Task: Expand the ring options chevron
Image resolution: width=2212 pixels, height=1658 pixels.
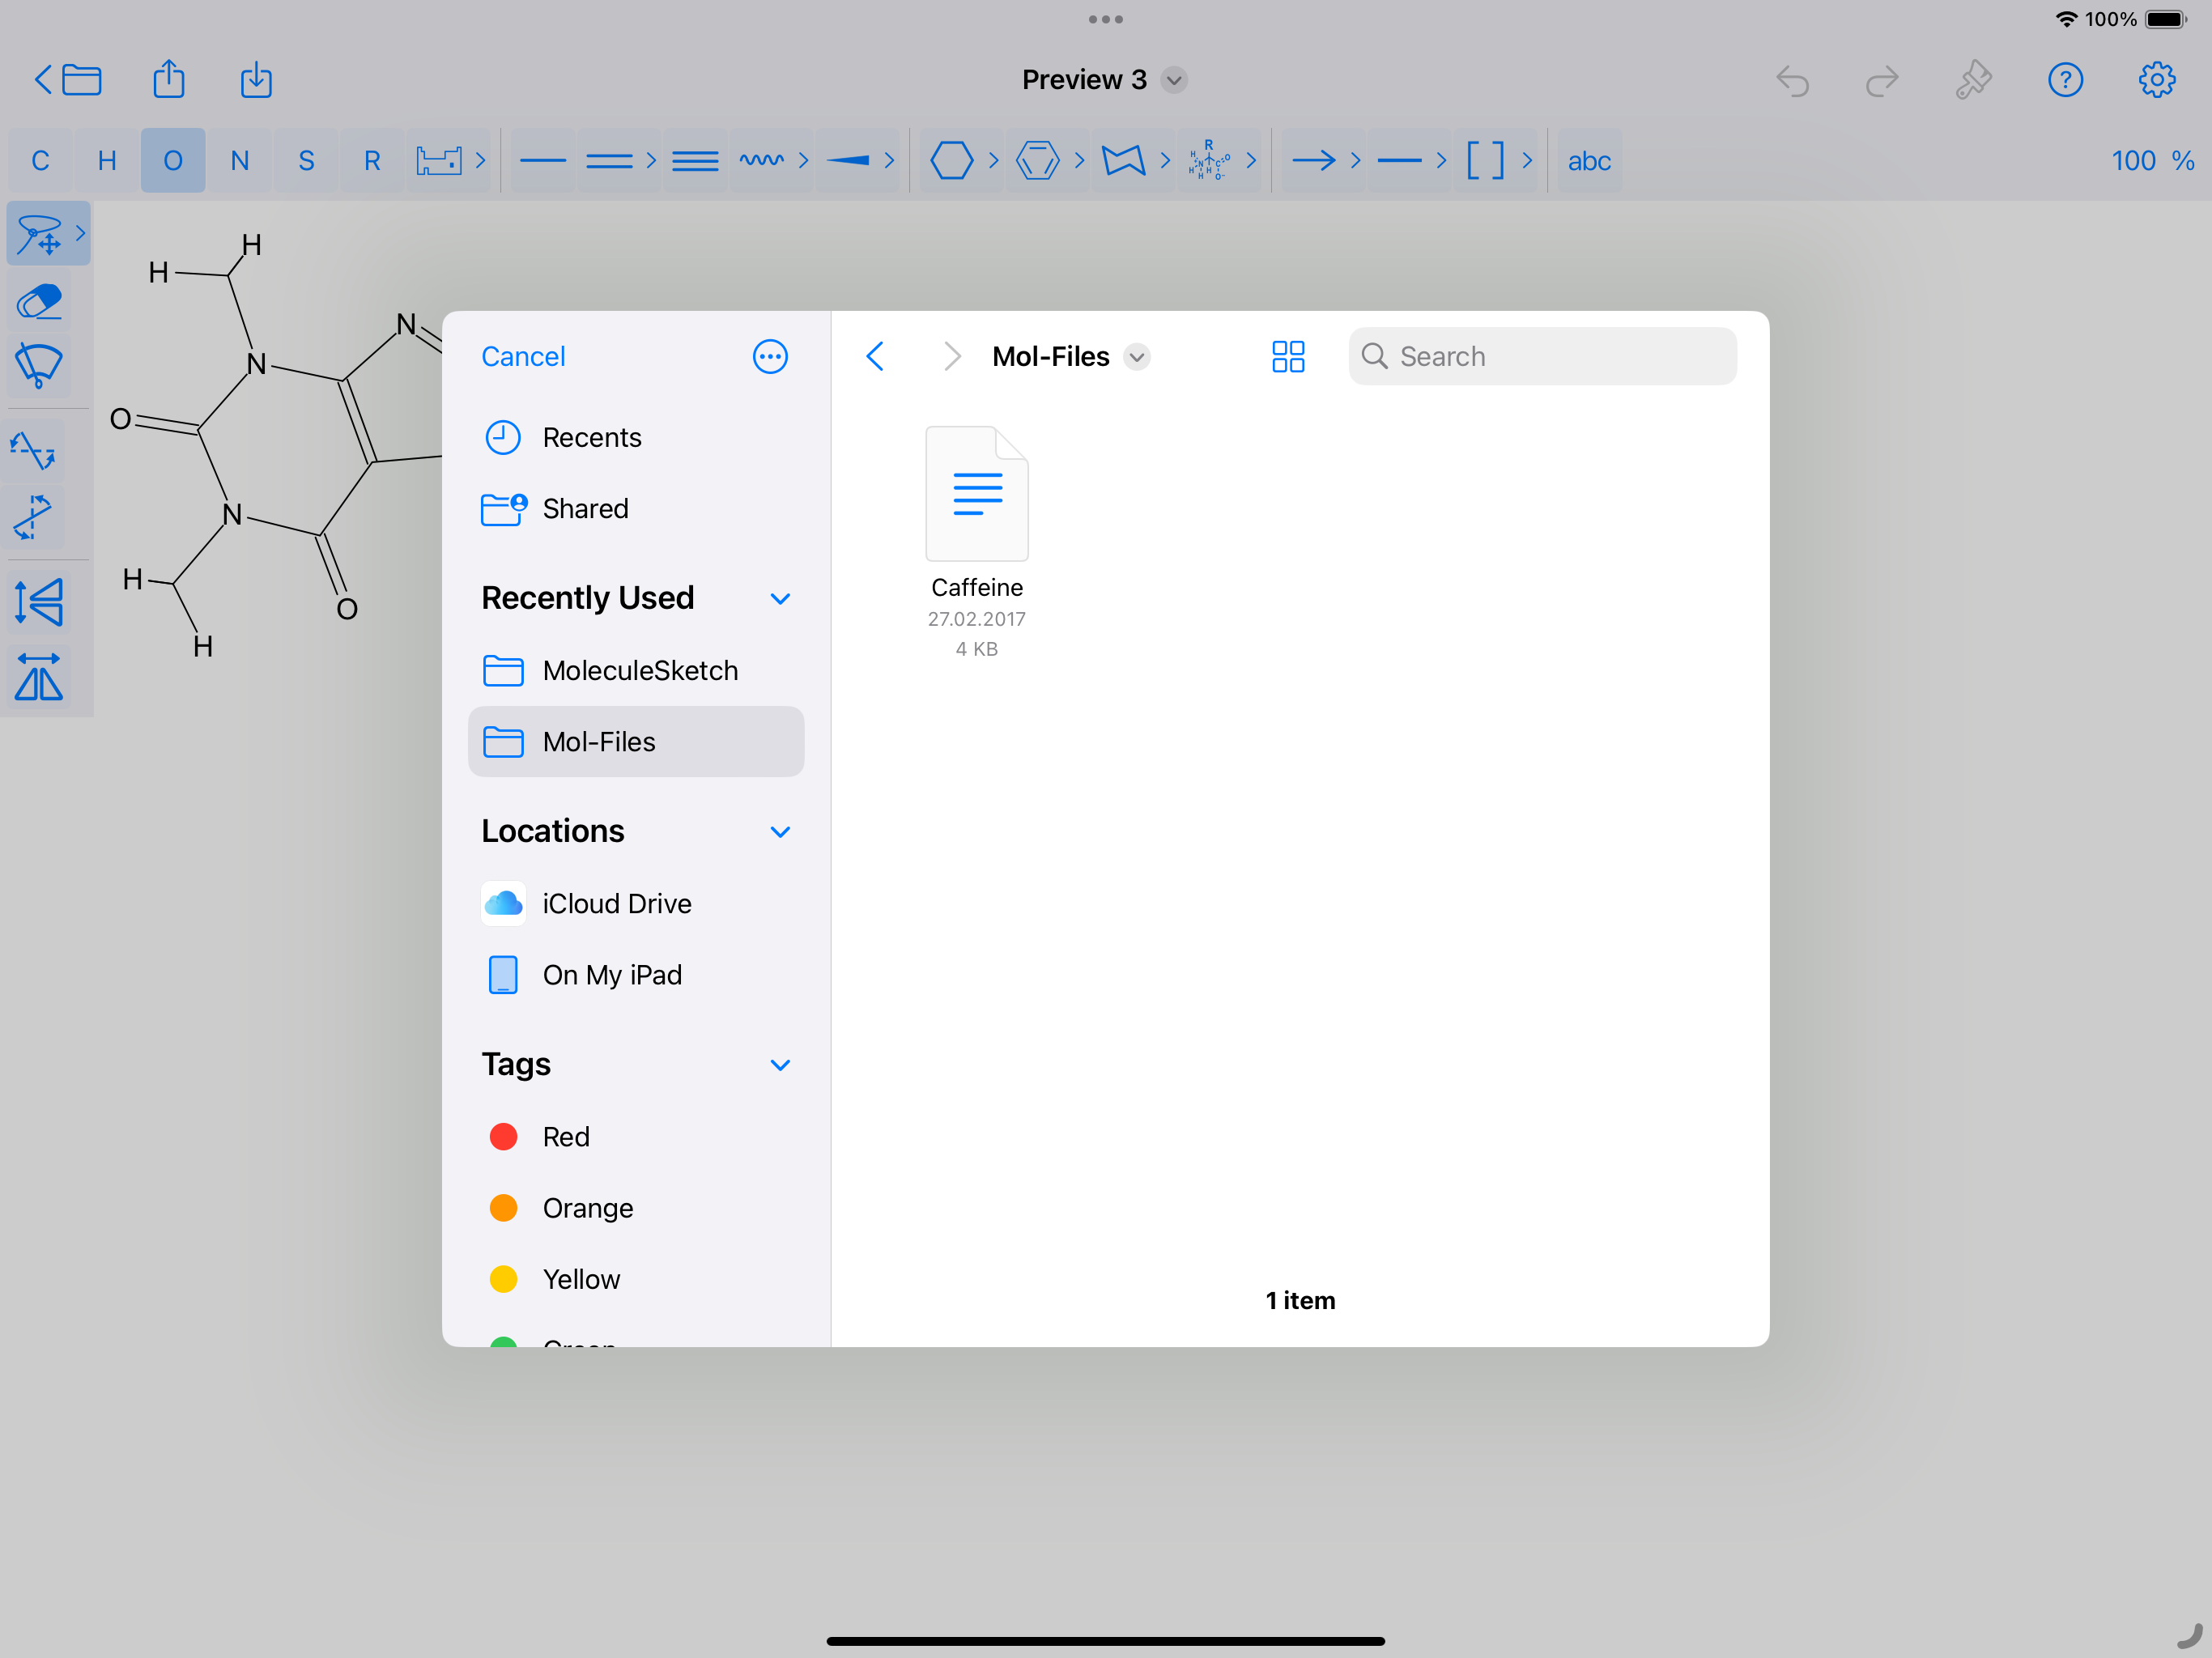Action: click(x=993, y=160)
